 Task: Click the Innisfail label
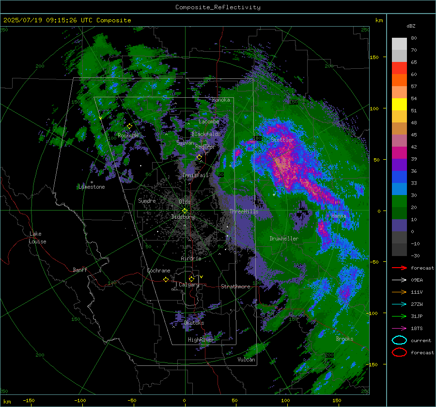point(196,175)
